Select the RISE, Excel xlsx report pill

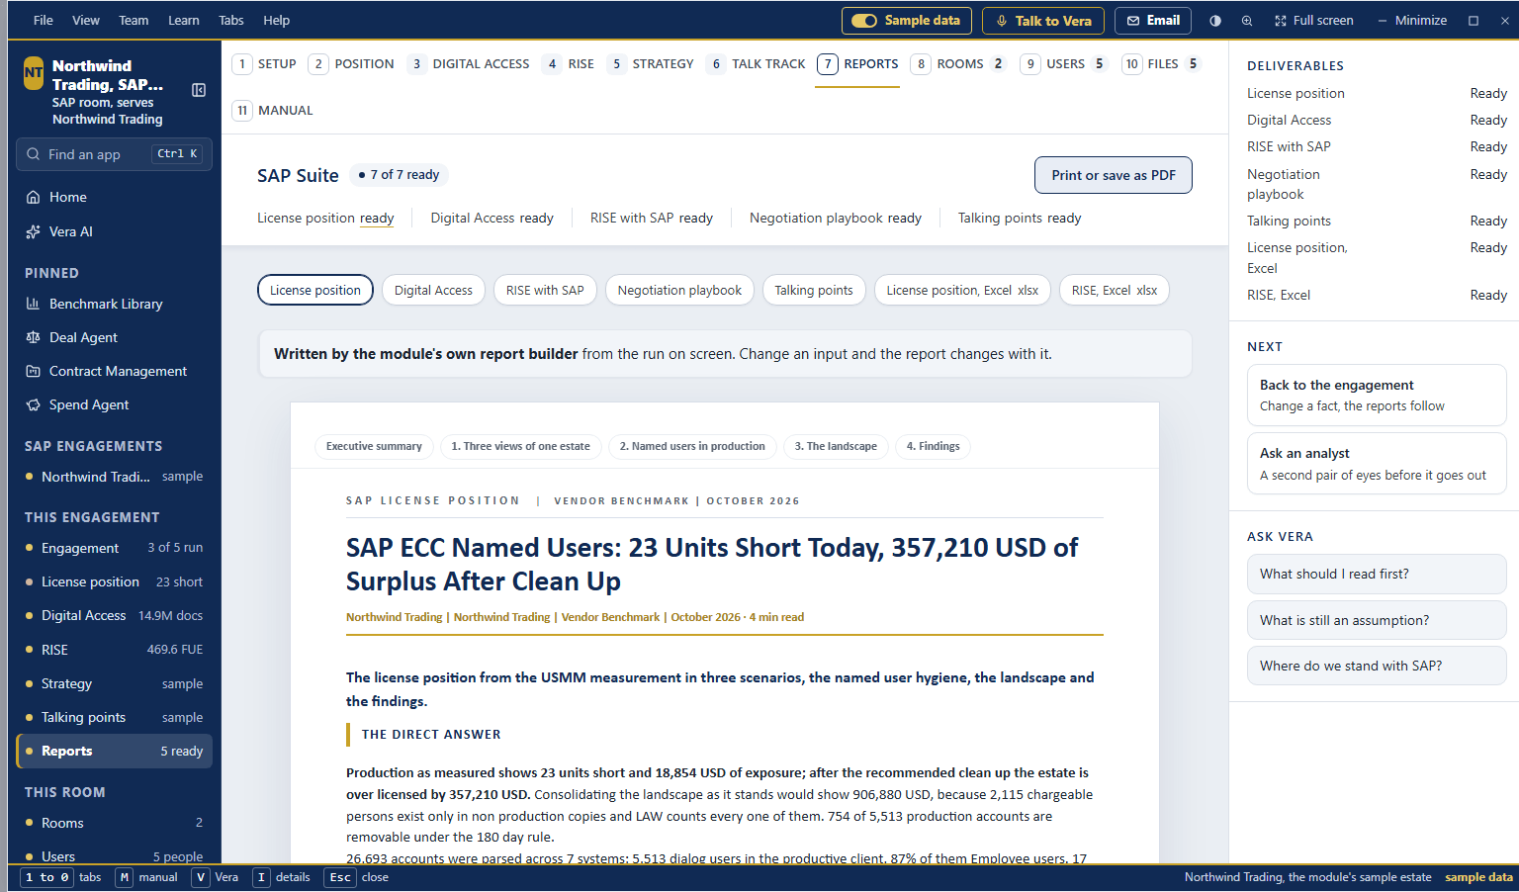point(1115,290)
